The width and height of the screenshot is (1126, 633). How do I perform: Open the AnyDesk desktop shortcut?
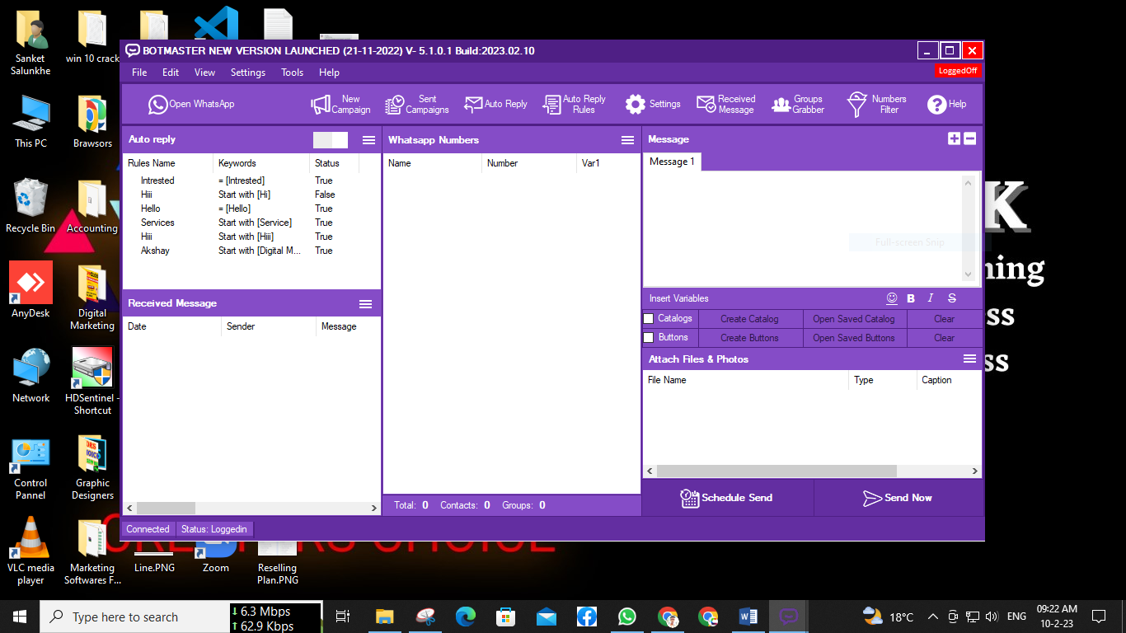pos(30,290)
